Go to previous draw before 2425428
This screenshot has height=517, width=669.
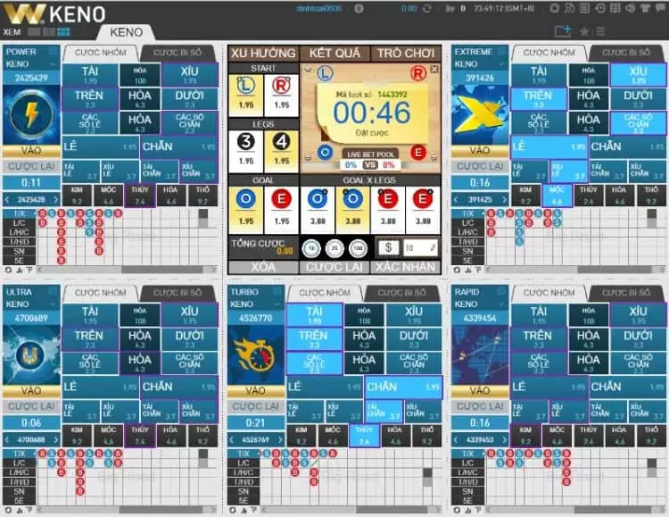[7, 199]
